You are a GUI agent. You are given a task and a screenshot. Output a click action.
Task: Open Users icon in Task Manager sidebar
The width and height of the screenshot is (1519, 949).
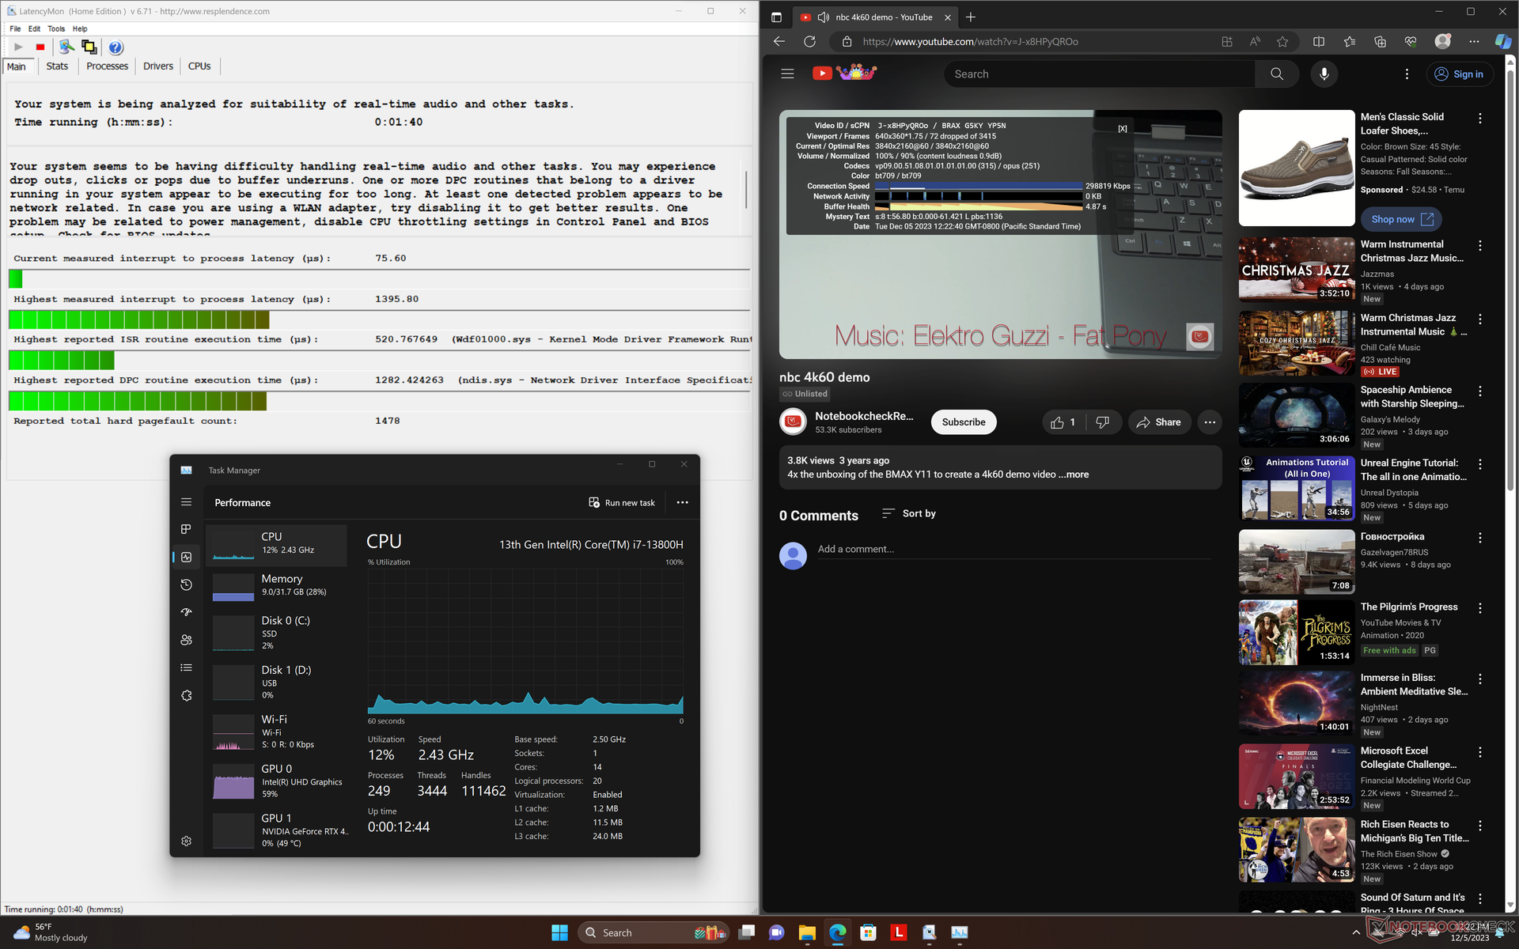(x=186, y=640)
